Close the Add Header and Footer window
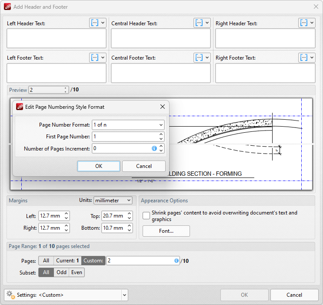 pyautogui.click(x=316, y=7)
